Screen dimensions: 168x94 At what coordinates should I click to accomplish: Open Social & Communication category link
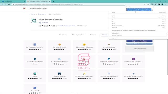pos(66,26)
